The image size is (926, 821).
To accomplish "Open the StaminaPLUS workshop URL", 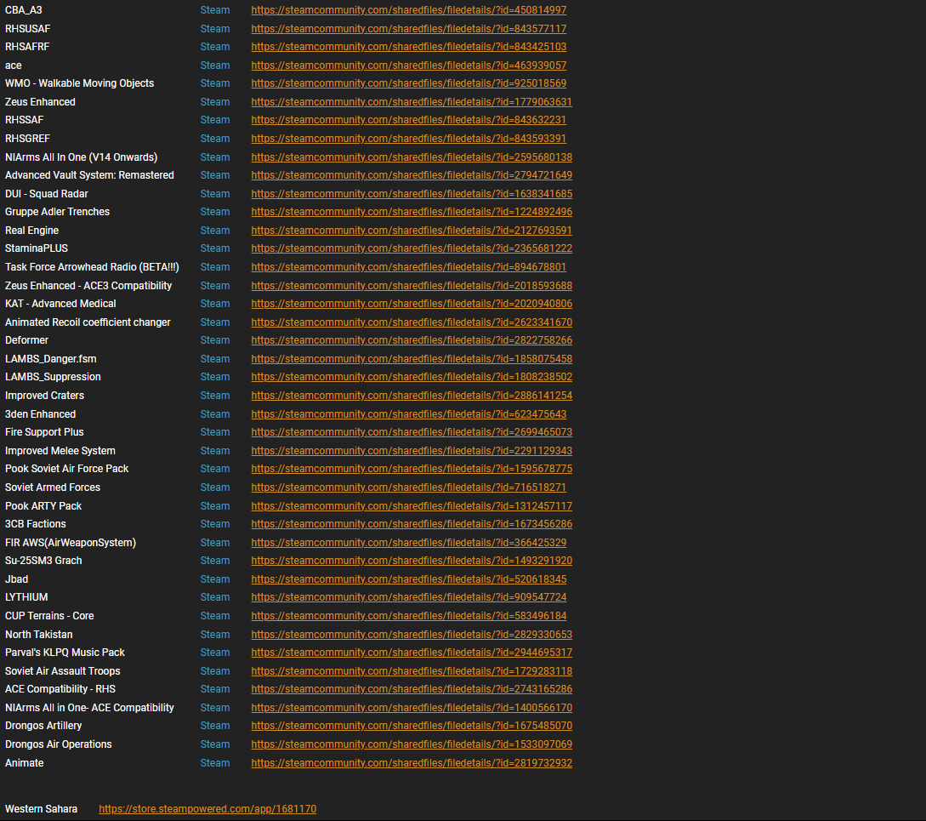I will [x=412, y=248].
